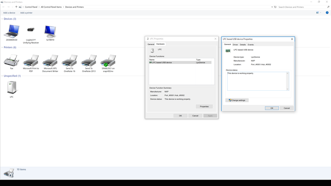Switch to General tab in LPC Properties
Screen dimensions: 331x186
[x=151, y=44]
